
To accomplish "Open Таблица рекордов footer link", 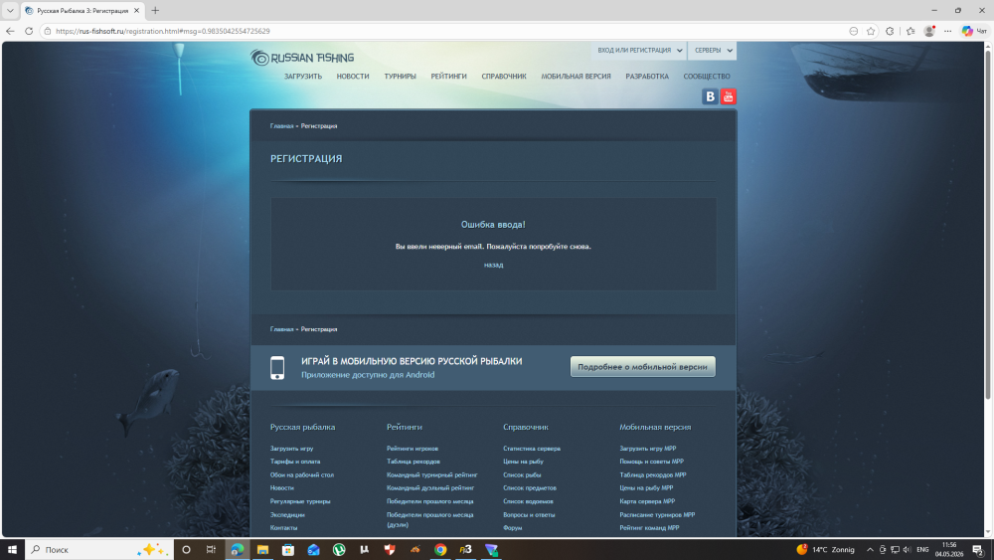I will [414, 462].
